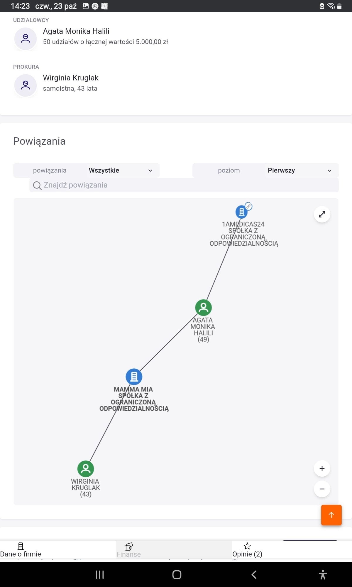
Task: Open proxy Wirginia Kruglak profile
Action: point(71,78)
